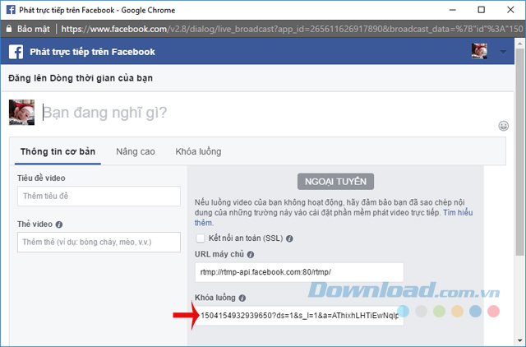
Task: Click the Facebook logo in blue header
Action: click(x=16, y=52)
